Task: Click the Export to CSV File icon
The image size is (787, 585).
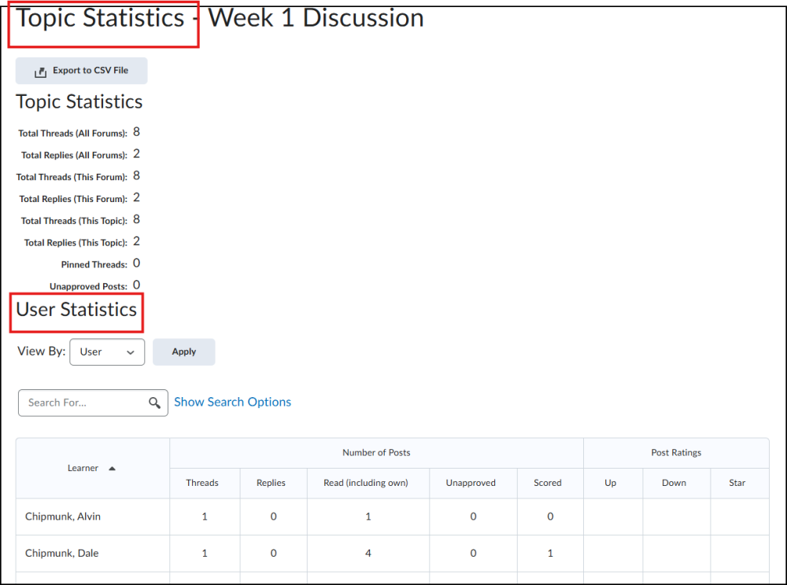Action: click(40, 71)
